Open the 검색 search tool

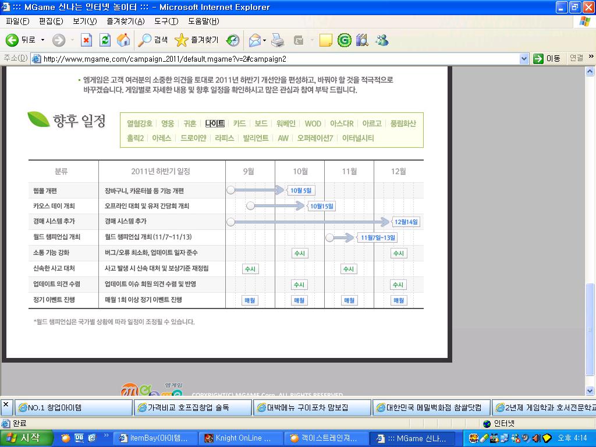(x=153, y=40)
